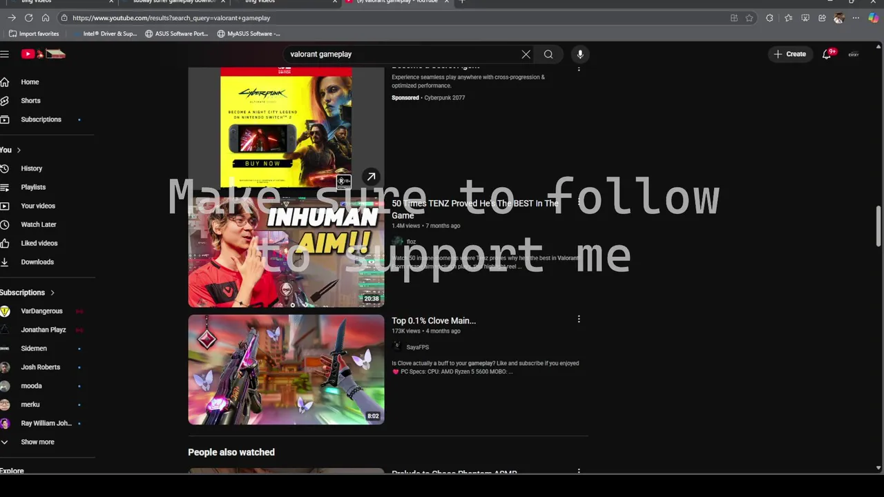884x497 pixels.
Task: Start voice search with the microphone
Action: coord(580,54)
